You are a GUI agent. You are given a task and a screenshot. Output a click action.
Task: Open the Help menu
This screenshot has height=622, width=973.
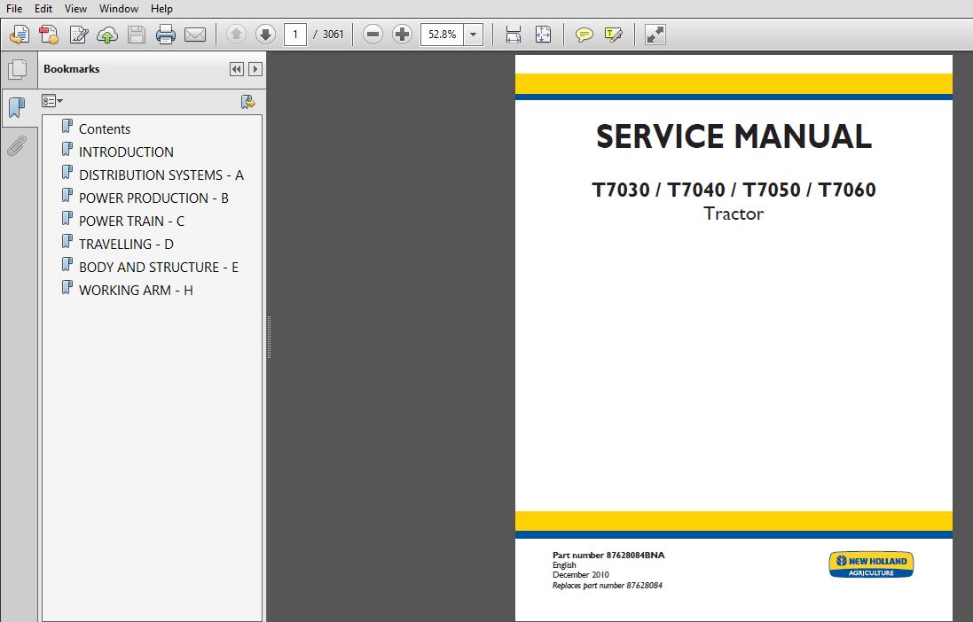point(161,9)
